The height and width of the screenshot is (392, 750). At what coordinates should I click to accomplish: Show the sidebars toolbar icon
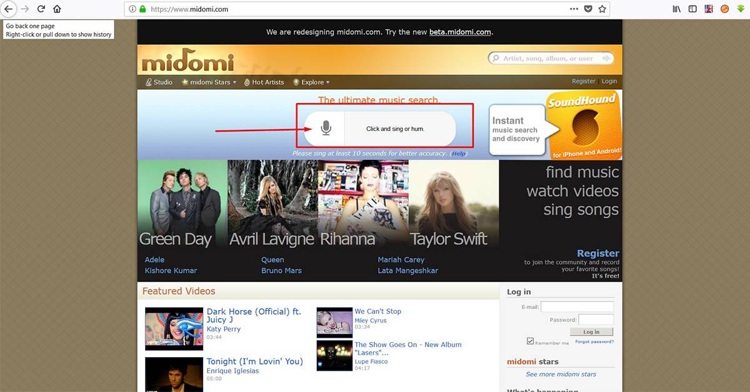point(692,9)
